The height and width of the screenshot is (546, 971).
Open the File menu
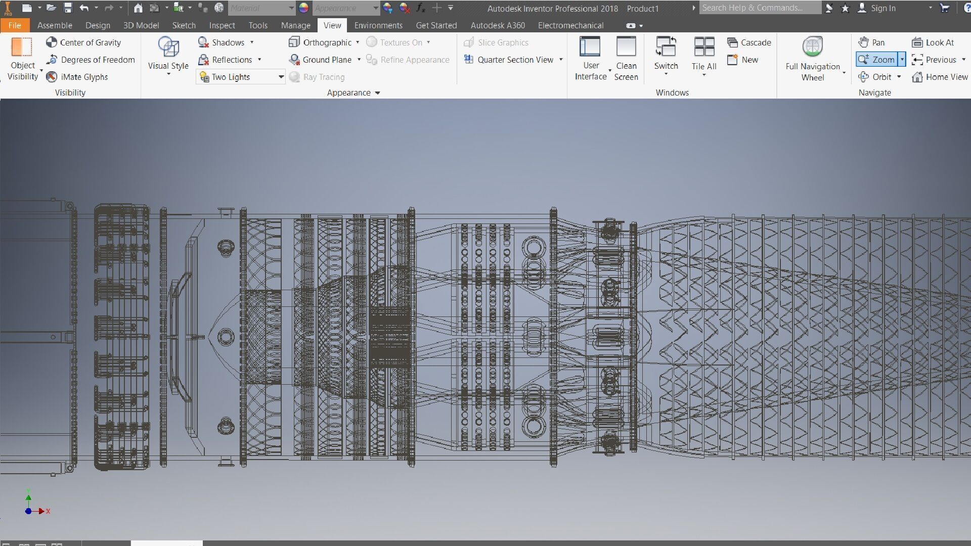pyautogui.click(x=15, y=25)
